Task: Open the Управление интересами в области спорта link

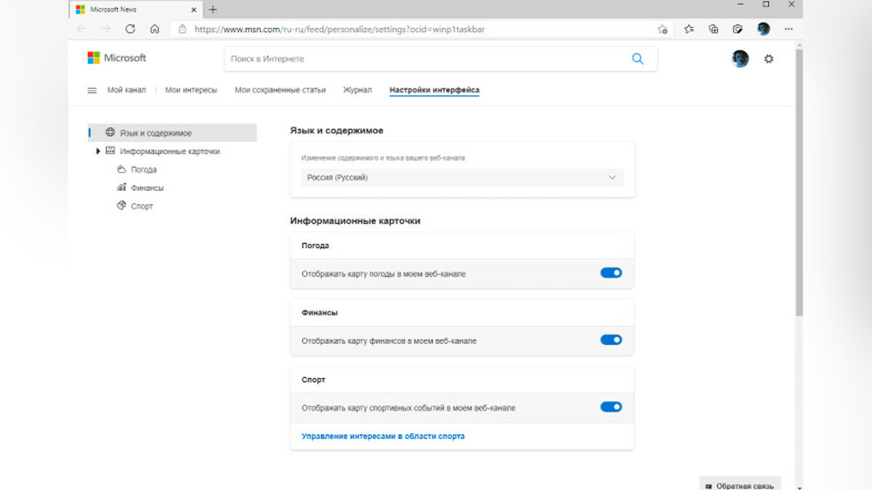Action: point(383,436)
